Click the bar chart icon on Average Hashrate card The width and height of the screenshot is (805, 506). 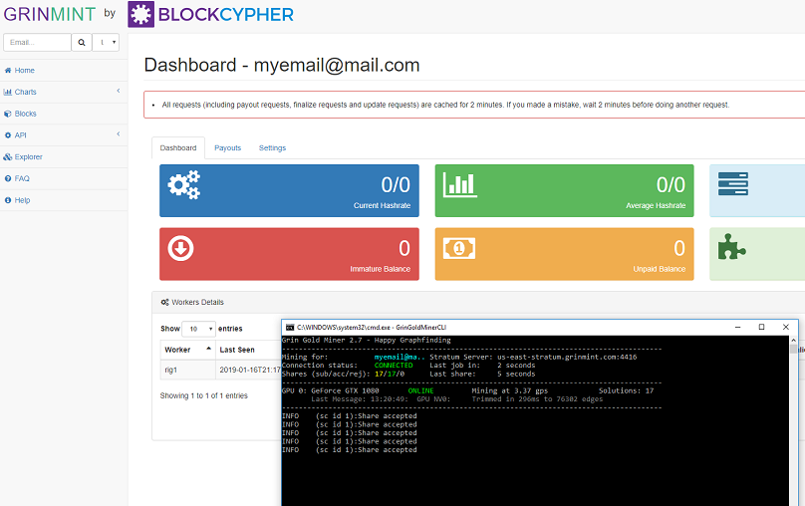pyautogui.click(x=460, y=185)
